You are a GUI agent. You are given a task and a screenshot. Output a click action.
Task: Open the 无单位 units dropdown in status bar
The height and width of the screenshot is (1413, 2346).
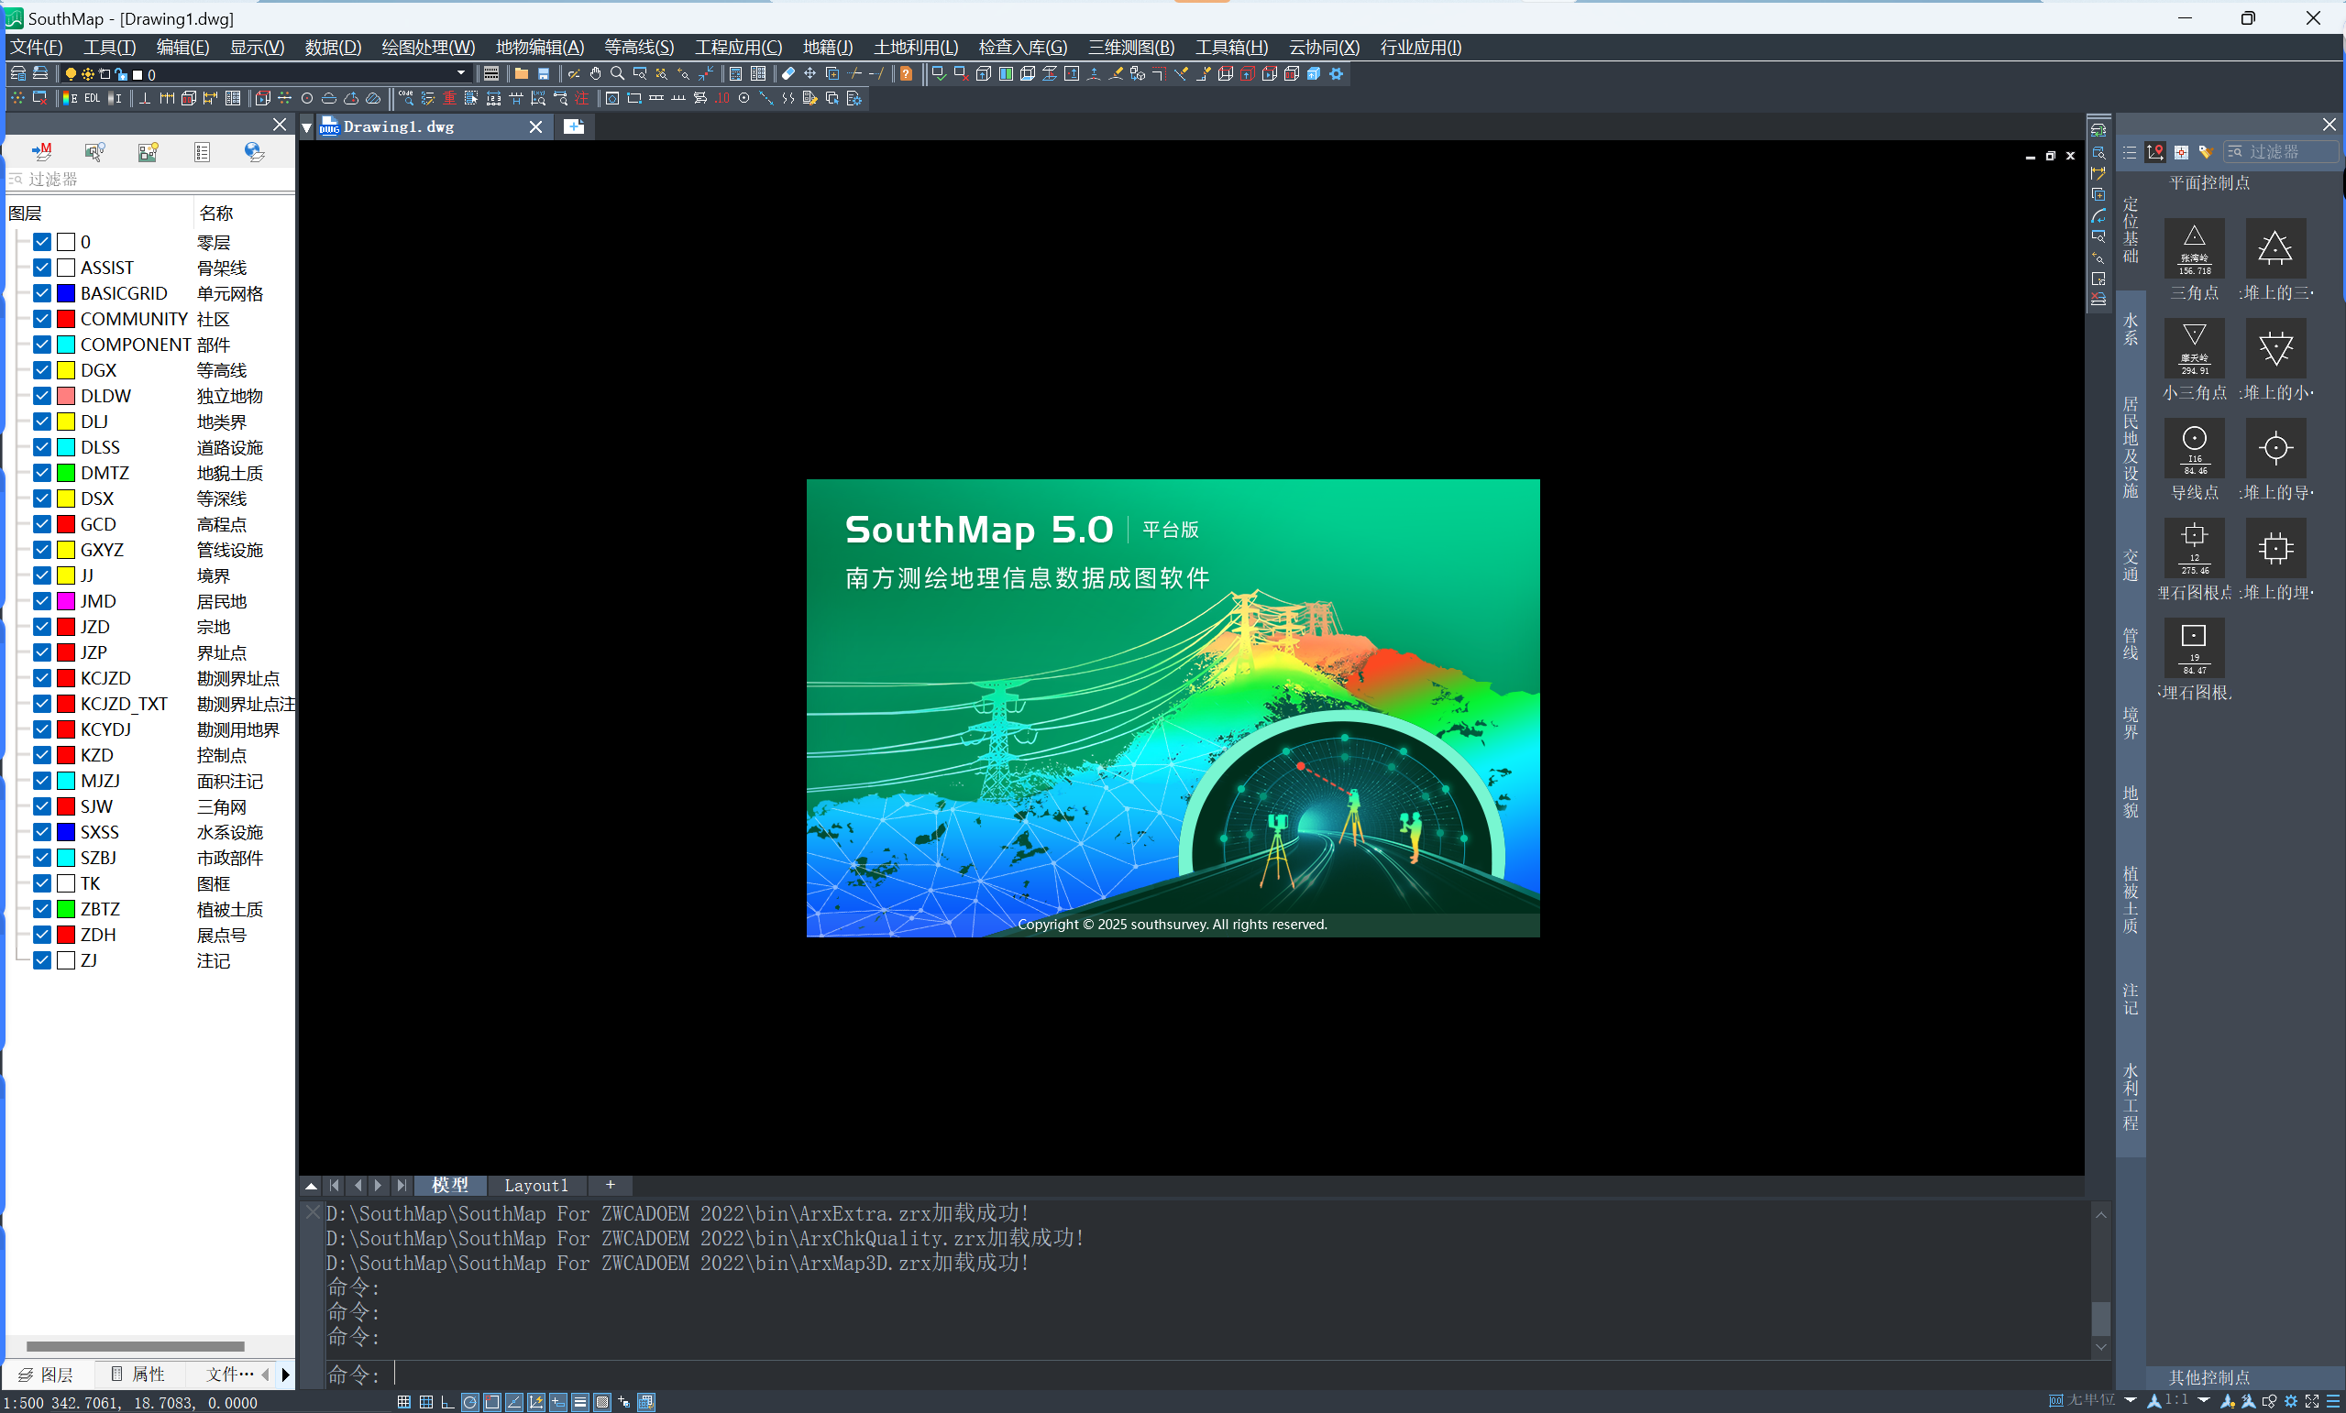coord(2130,1399)
